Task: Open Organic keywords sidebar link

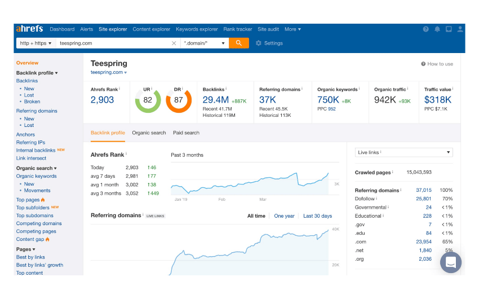Action: pos(37,176)
